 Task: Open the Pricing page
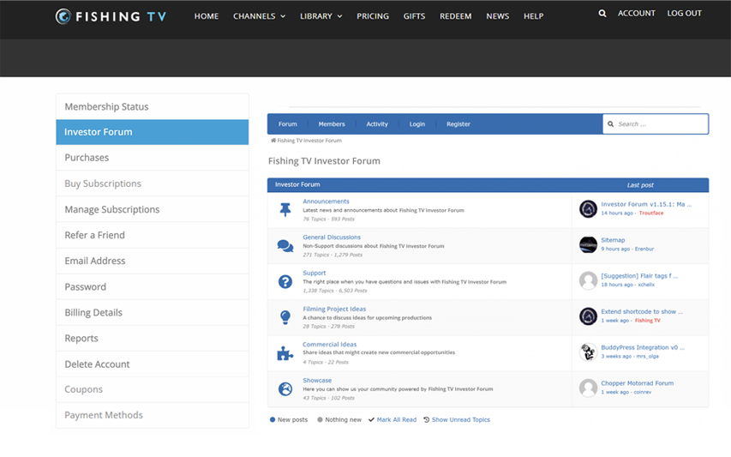coord(373,16)
